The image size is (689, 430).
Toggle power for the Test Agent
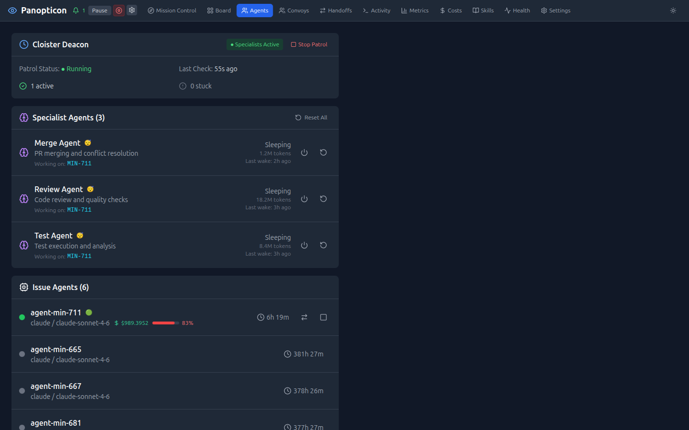click(x=304, y=245)
